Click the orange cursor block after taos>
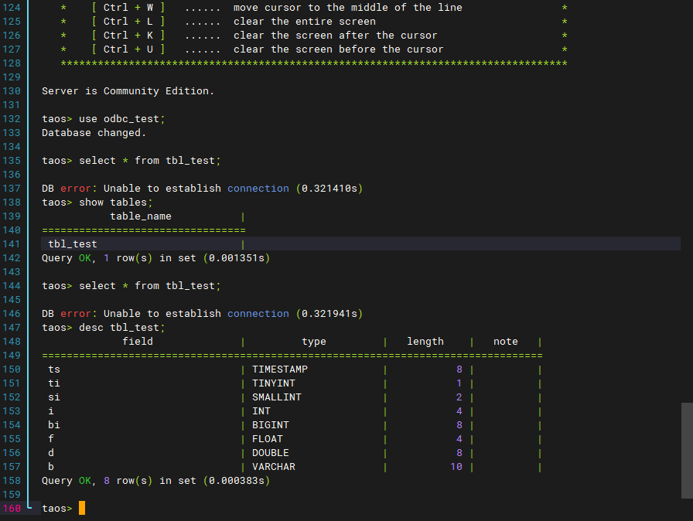 pos(82,508)
